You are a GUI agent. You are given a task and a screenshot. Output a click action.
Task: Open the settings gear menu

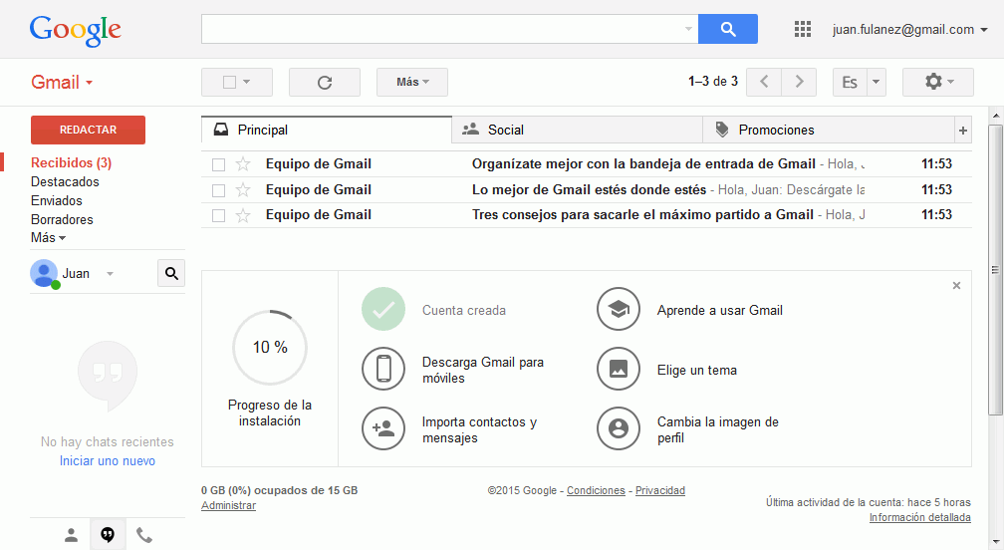tap(938, 82)
